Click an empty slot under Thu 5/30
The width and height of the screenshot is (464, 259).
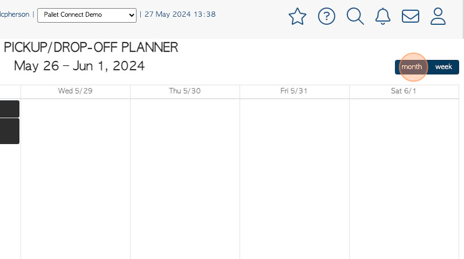coord(185,178)
